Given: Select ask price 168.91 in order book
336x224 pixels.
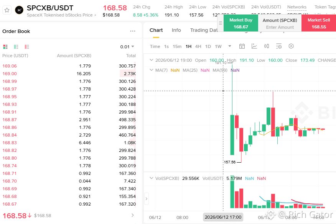Looking at the screenshot, I should pos(10,112).
